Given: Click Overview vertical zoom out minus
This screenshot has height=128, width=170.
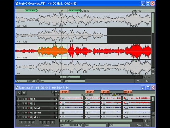Looking at the screenshot, I should (x=153, y=74).
